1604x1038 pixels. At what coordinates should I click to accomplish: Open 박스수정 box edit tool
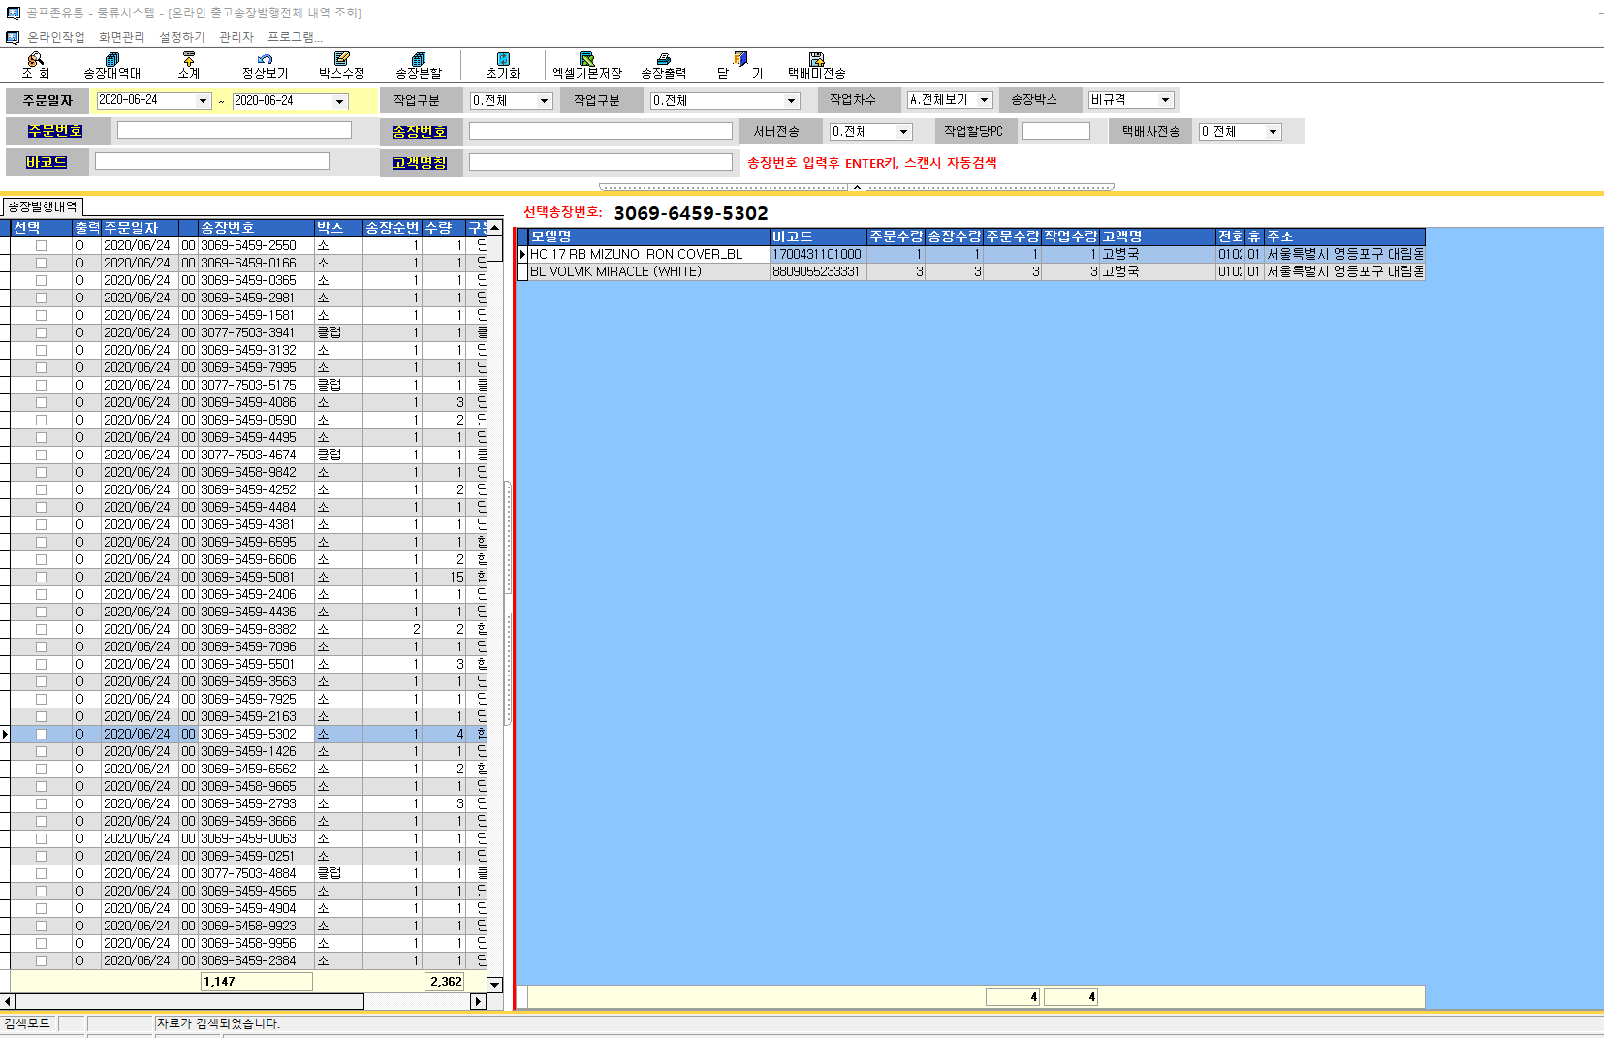(x=341, y=65)
